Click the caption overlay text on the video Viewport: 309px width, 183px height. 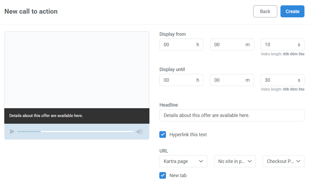click(x=46, y=115)
